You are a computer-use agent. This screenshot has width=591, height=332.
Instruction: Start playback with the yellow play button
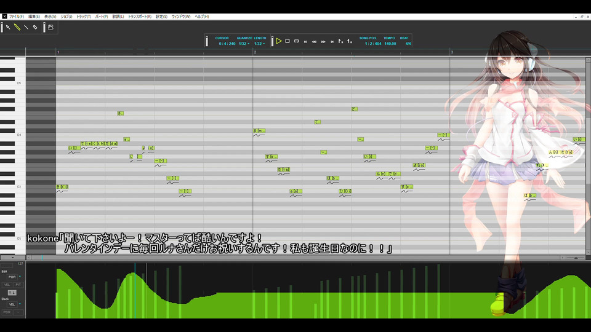pos(278,41)
